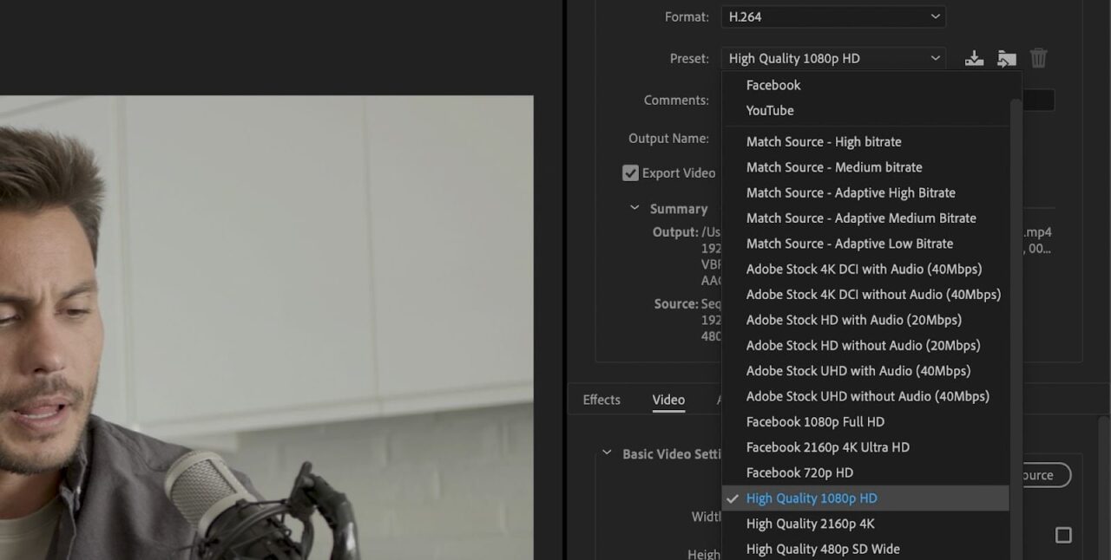Pick Adobe Stock 4K DCI with Audio

pos(864,269)
